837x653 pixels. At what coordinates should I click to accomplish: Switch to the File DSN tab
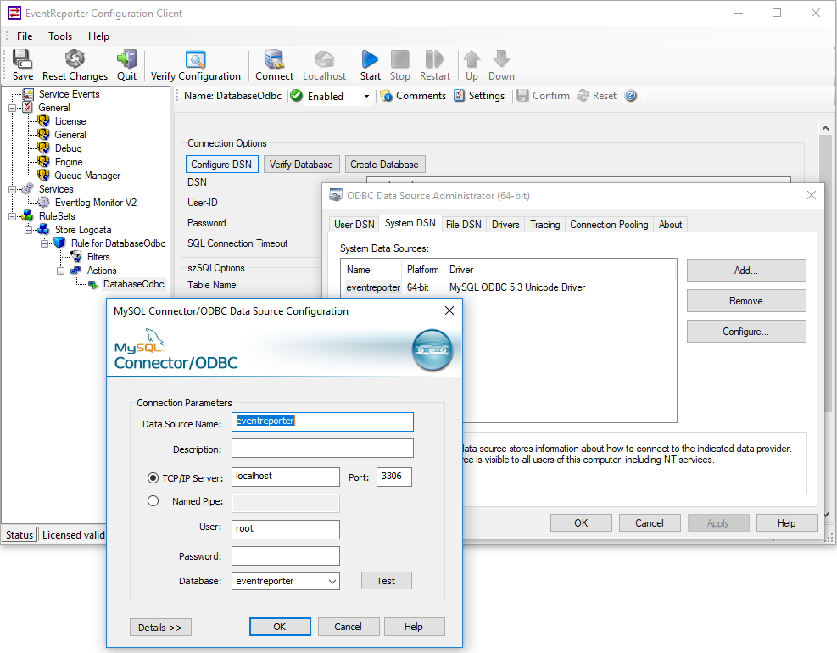pyautogui.click(x=463, y=225)
